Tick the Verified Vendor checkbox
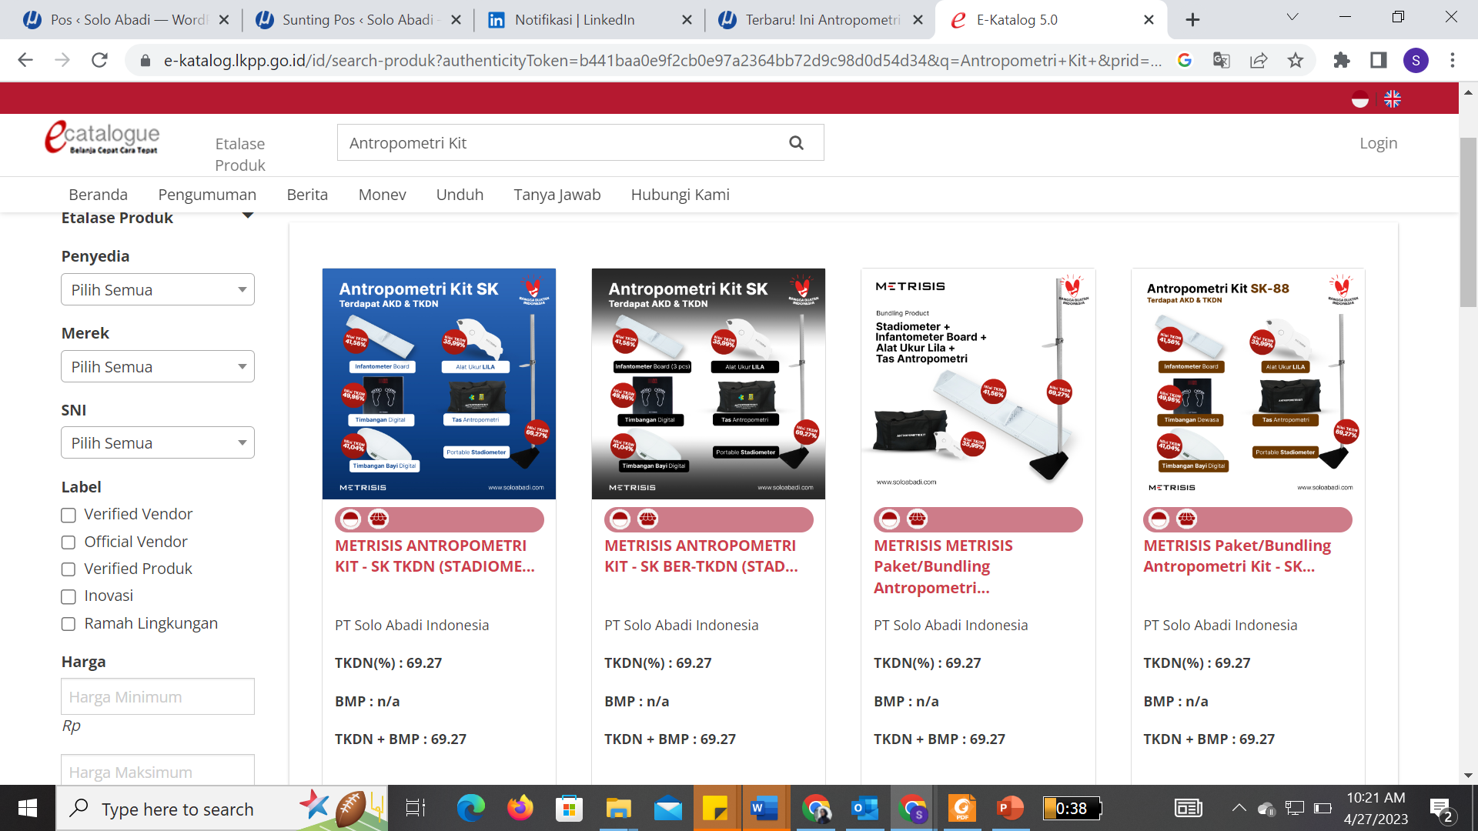This screenshot has height=831, width=1478. point(69,515)
